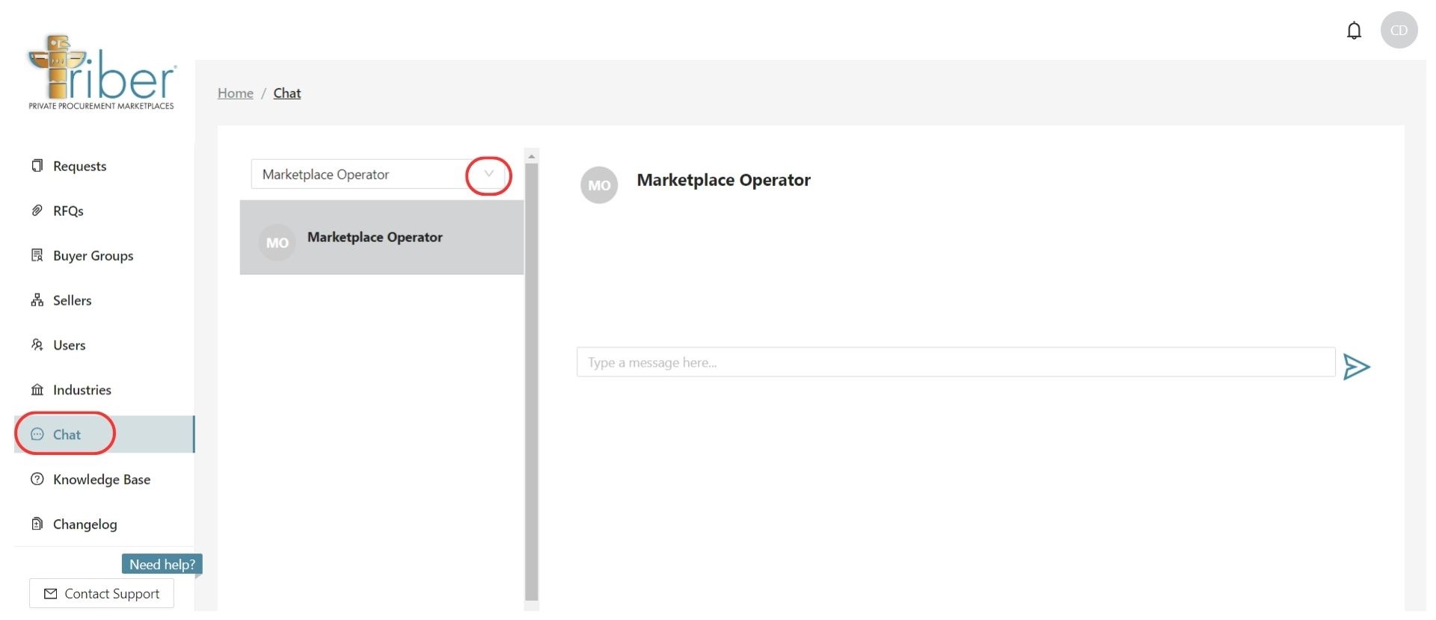Open the notifications bell
The height and width of the screenshot is (620, 1436).
[x=1354, y=31]
